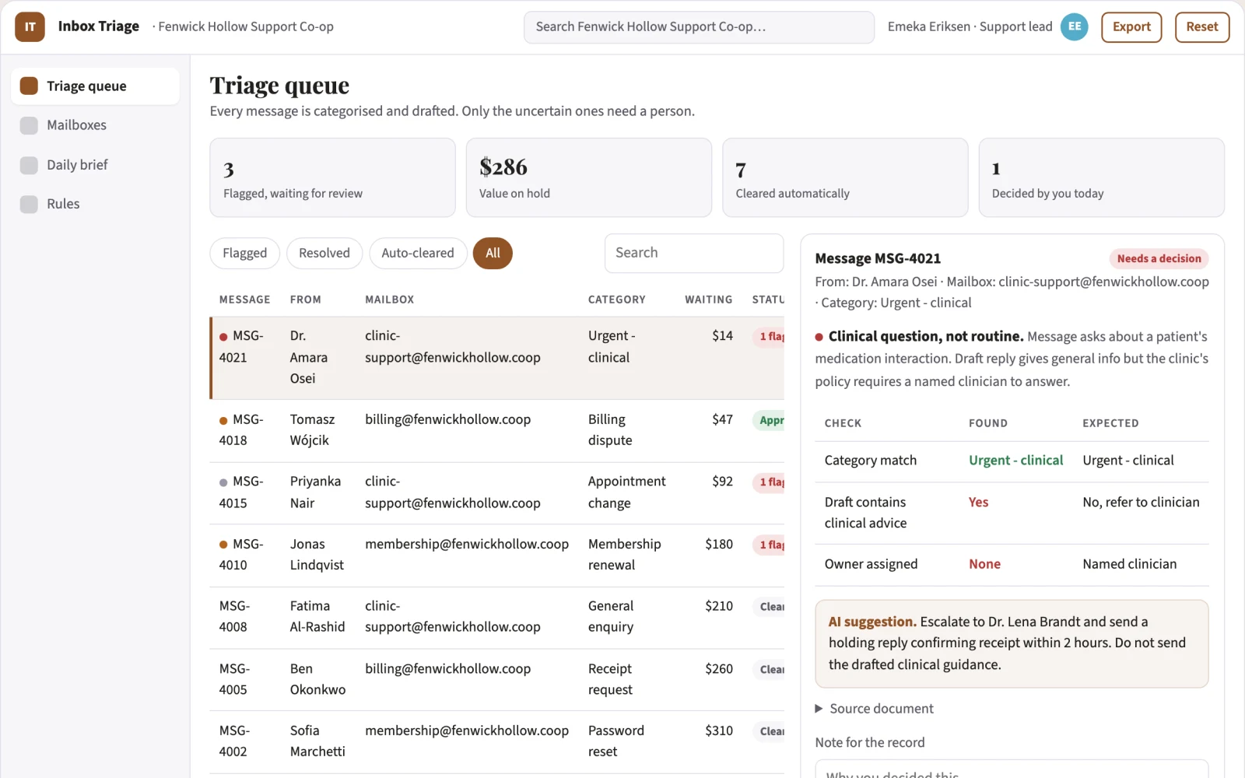Click the Note for the record field
The width and height of the screenshot is (1245, 778).
pos(1012,769)
